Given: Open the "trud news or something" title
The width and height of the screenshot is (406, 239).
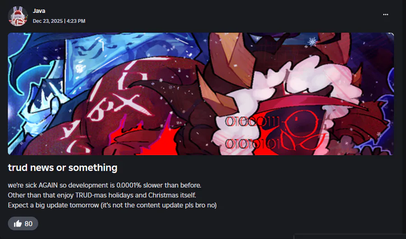Looking at the screenshot, I should click(x=63, y=168).
